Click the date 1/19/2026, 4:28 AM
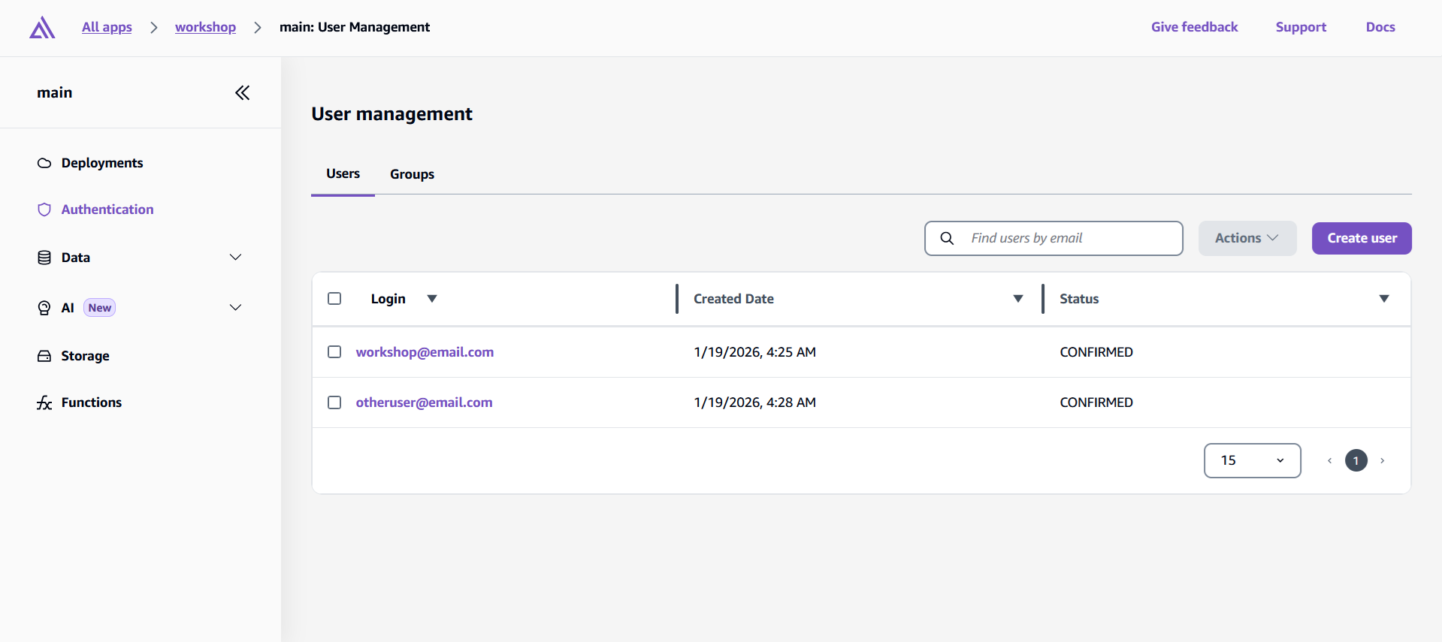Image resolution: width=1442 pixels, height=642 pixels. [x=754, y=402]
